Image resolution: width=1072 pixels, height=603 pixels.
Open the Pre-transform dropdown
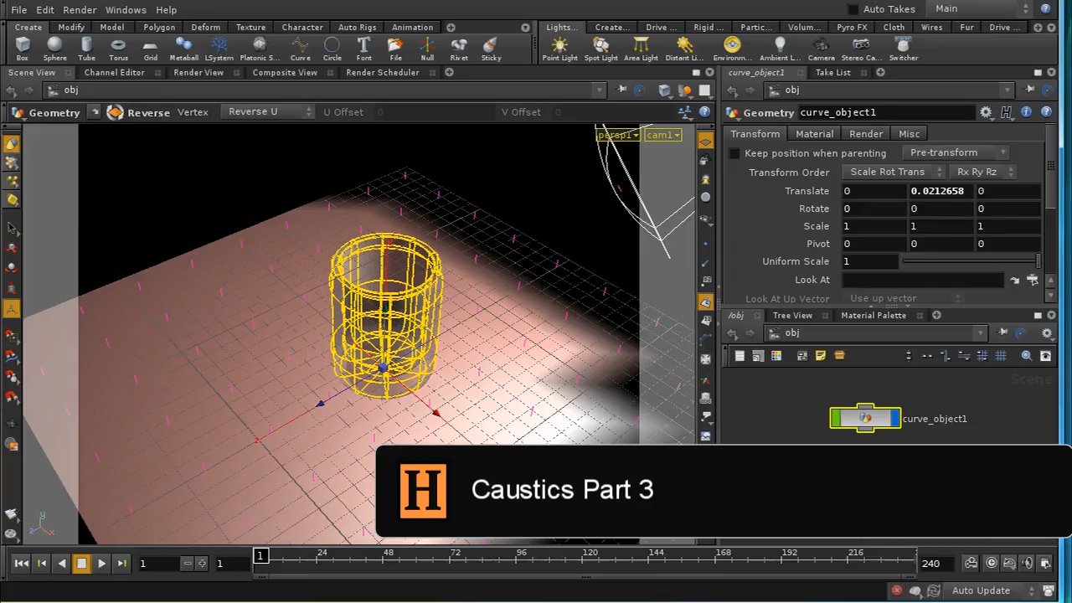tap(955, 152)
